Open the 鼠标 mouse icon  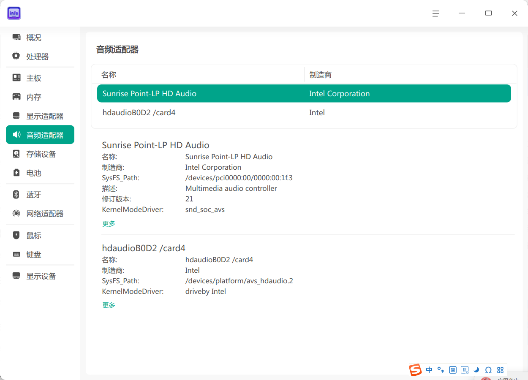point(16,236)
